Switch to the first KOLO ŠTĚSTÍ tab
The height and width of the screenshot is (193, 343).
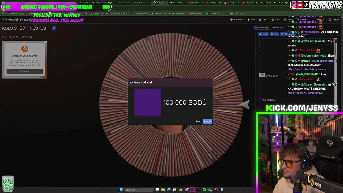(141, 3)
